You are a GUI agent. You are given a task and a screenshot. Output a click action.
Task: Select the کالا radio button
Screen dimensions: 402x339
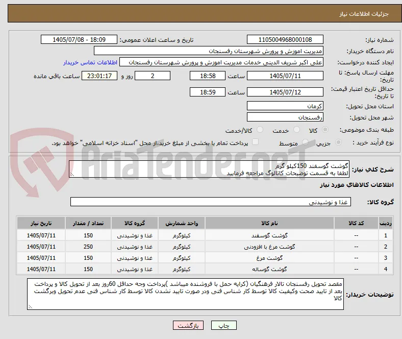point(325,130)
